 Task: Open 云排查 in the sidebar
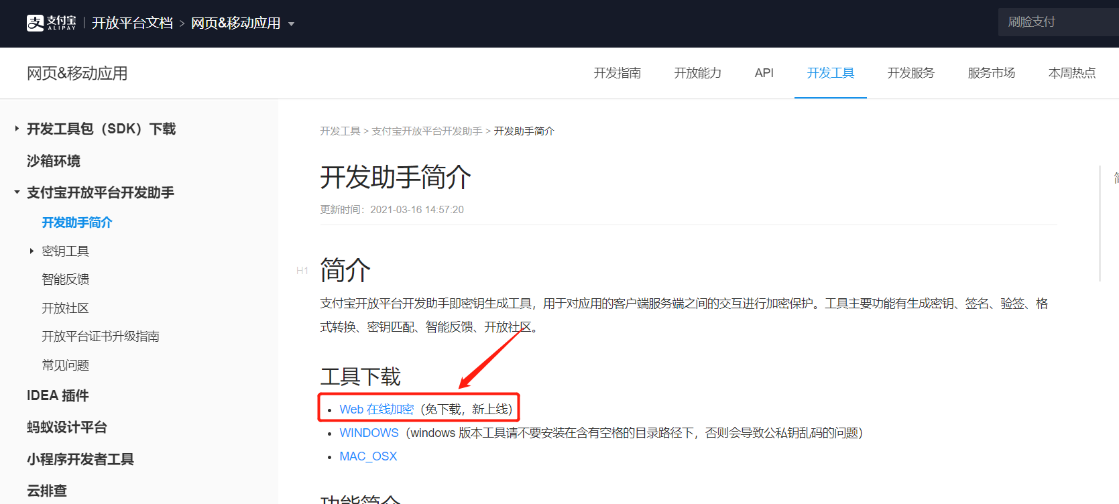pos(47,491)
